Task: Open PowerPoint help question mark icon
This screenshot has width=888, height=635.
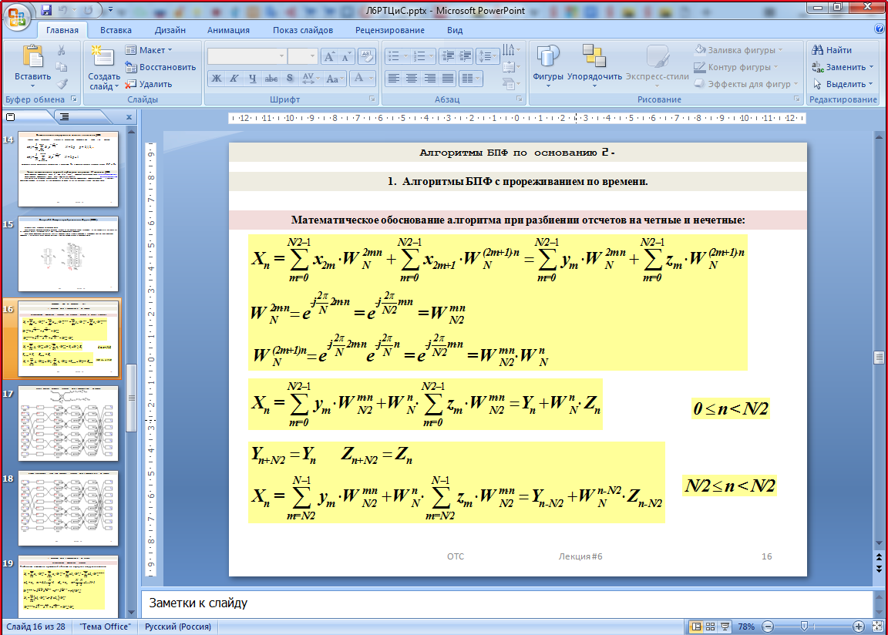Action: 880,29
